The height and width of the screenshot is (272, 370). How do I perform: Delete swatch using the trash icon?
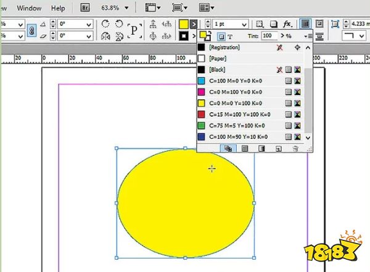coord(295,149)
